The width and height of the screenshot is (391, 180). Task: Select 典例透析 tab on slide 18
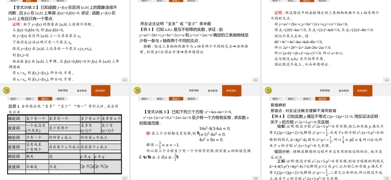(231, 91)
